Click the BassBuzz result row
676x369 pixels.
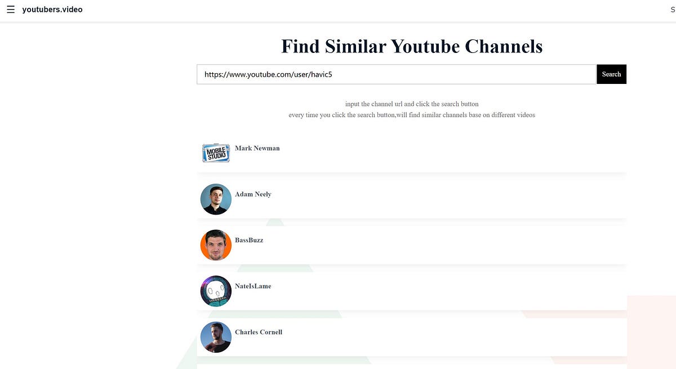coord(411,245)
